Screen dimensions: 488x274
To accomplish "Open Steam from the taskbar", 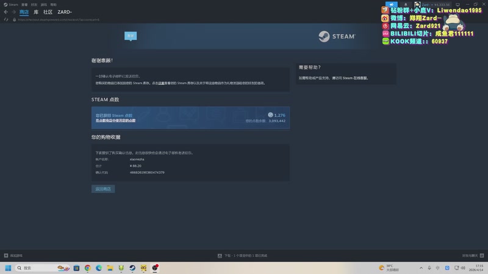I will [x=132, y=268].
